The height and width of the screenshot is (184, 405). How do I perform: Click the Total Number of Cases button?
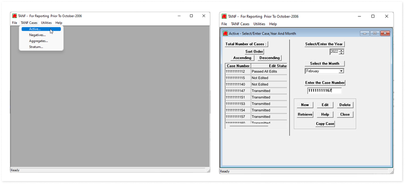(x=247, y=44)
